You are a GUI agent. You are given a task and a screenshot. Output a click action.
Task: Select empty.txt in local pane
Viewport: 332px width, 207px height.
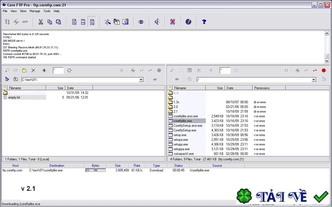click(x=14, y=97)
